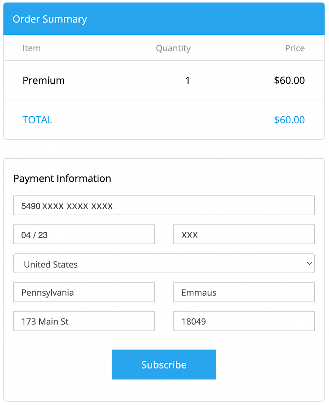The height and width of the screenshot is (406, 329).
Task: Click the blue TOTAL label
Action: coord(37,120)
